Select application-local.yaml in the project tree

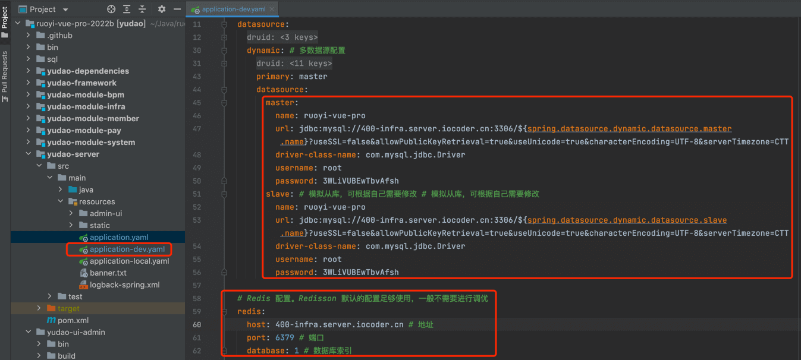(128, 261)
